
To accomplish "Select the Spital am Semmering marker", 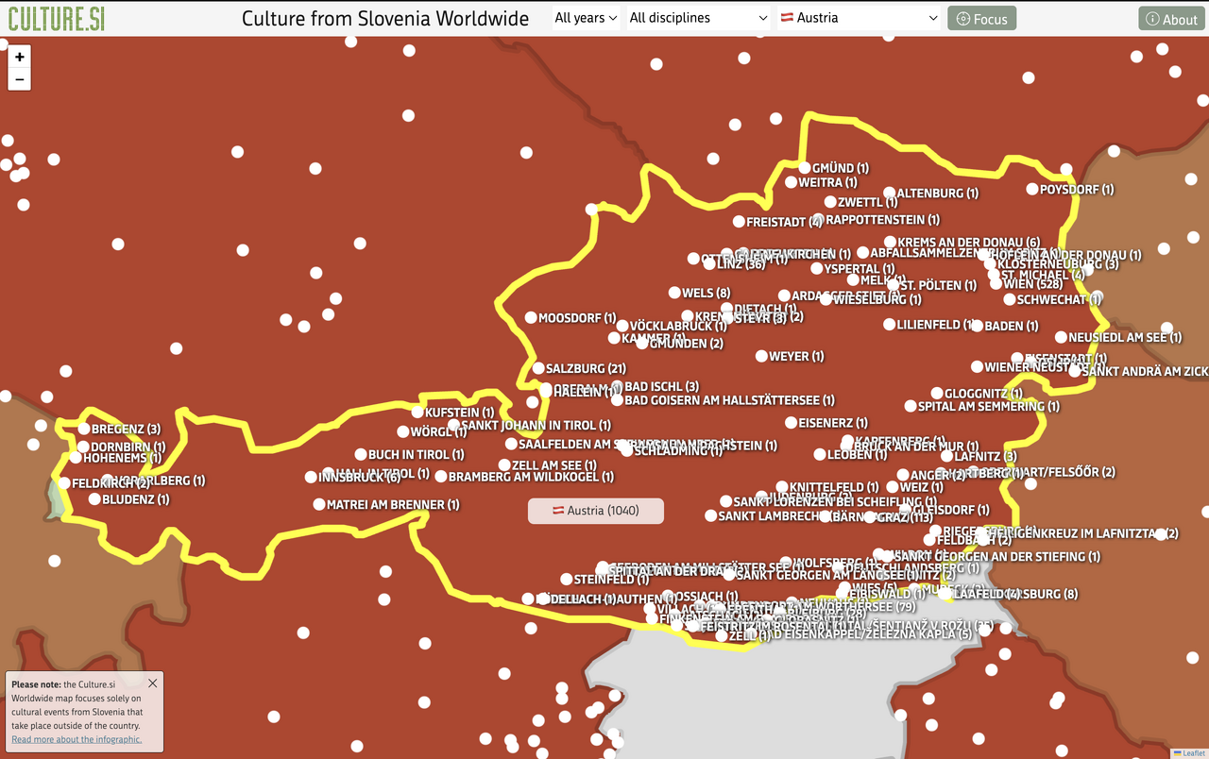I will (911, 406).
